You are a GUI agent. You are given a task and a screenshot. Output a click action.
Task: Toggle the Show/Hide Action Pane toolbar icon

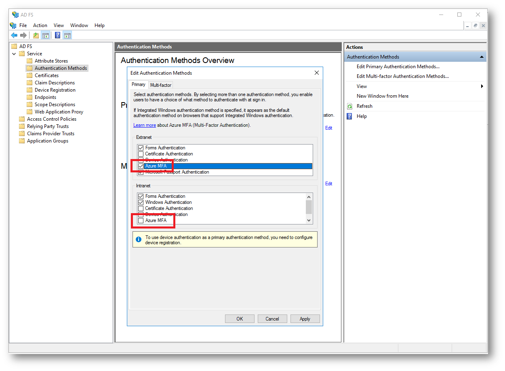[67, 36]
